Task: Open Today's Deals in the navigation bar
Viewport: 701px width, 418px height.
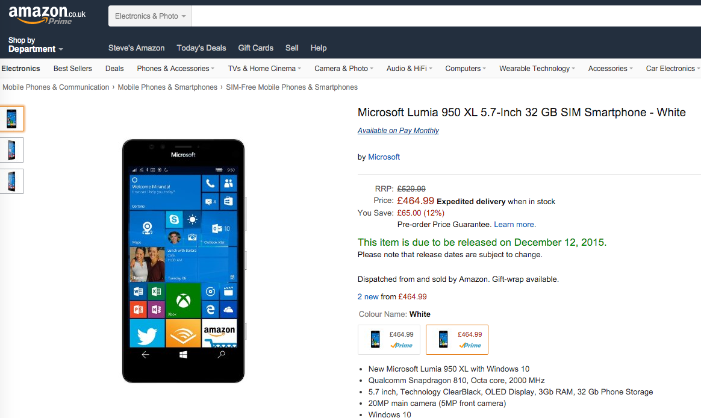Action: (x=201, y=48)
